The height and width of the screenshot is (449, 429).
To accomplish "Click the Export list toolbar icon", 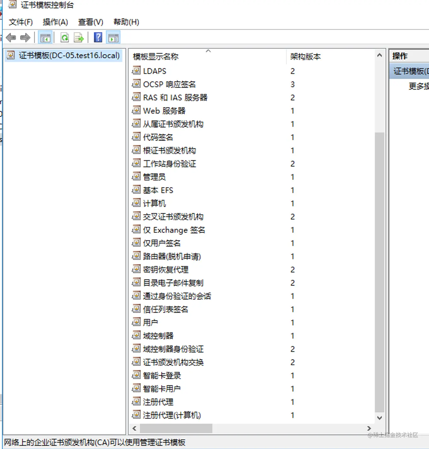I will [x=79, y=38].
